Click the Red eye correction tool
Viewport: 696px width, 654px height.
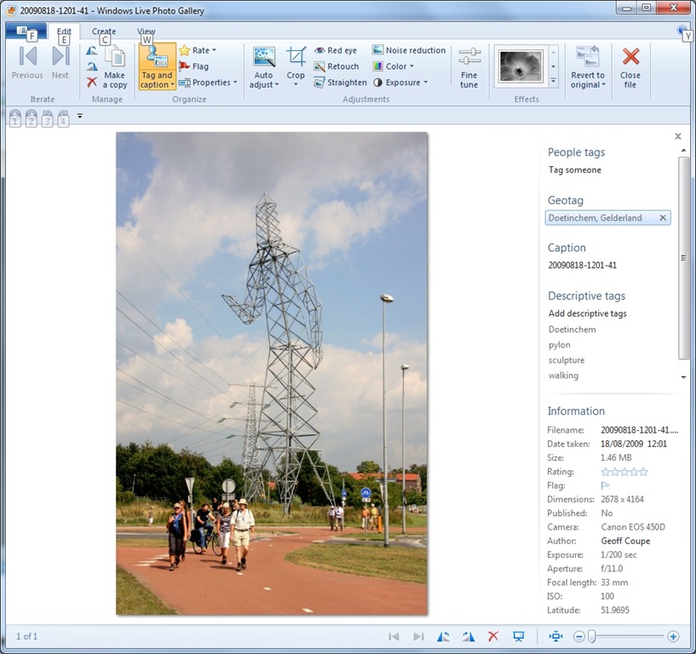point(336,51)
